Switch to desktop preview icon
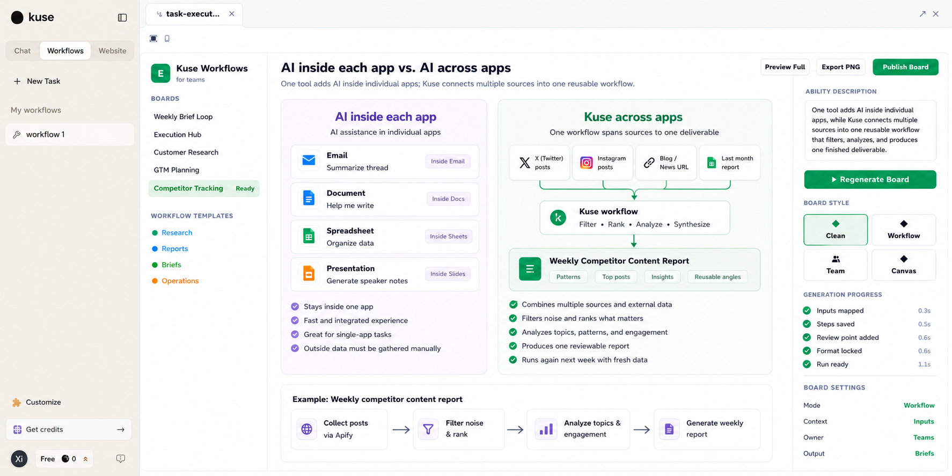Viewport: 952px width, 476px height. [x=153, y=38]
